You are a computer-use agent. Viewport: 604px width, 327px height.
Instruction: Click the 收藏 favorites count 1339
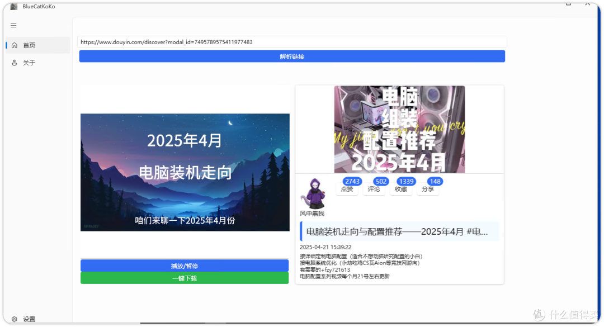pos(407,182)
